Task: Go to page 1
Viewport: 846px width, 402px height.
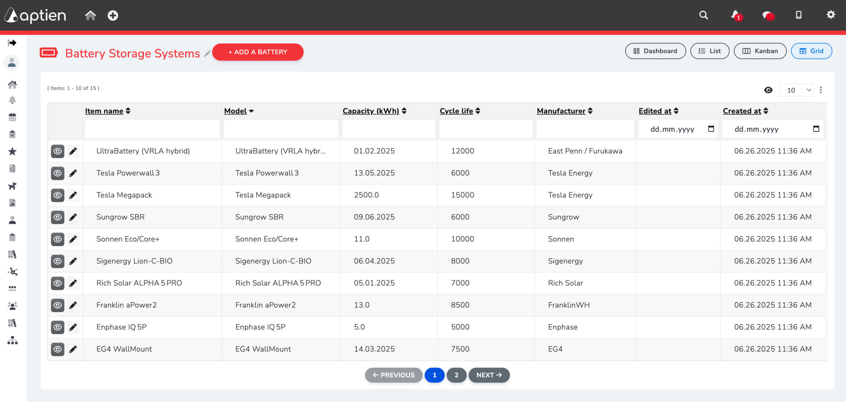Action: pos(434,375)
